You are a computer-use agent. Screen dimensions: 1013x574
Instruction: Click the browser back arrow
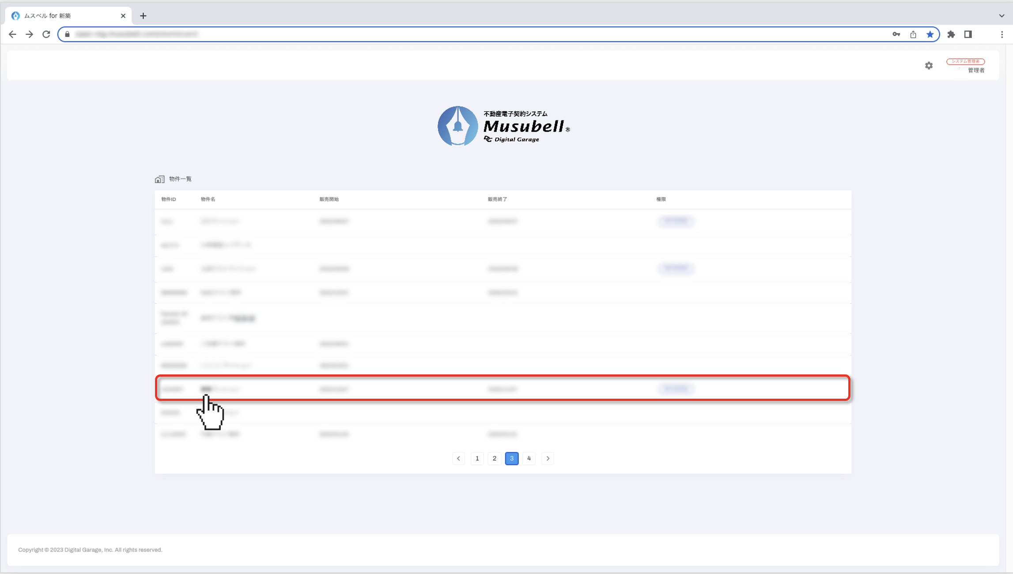[x=12, y=34]
